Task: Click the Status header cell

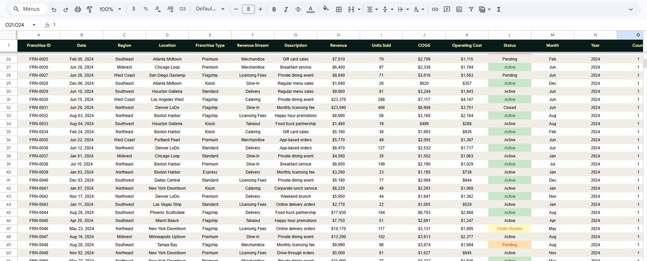Action: (510, 45)
